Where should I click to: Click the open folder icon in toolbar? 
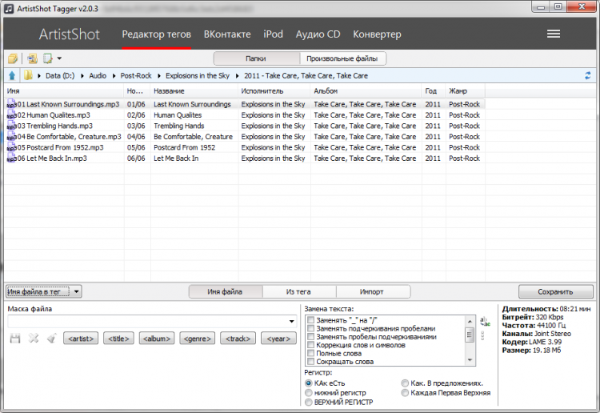click(13, 58)
